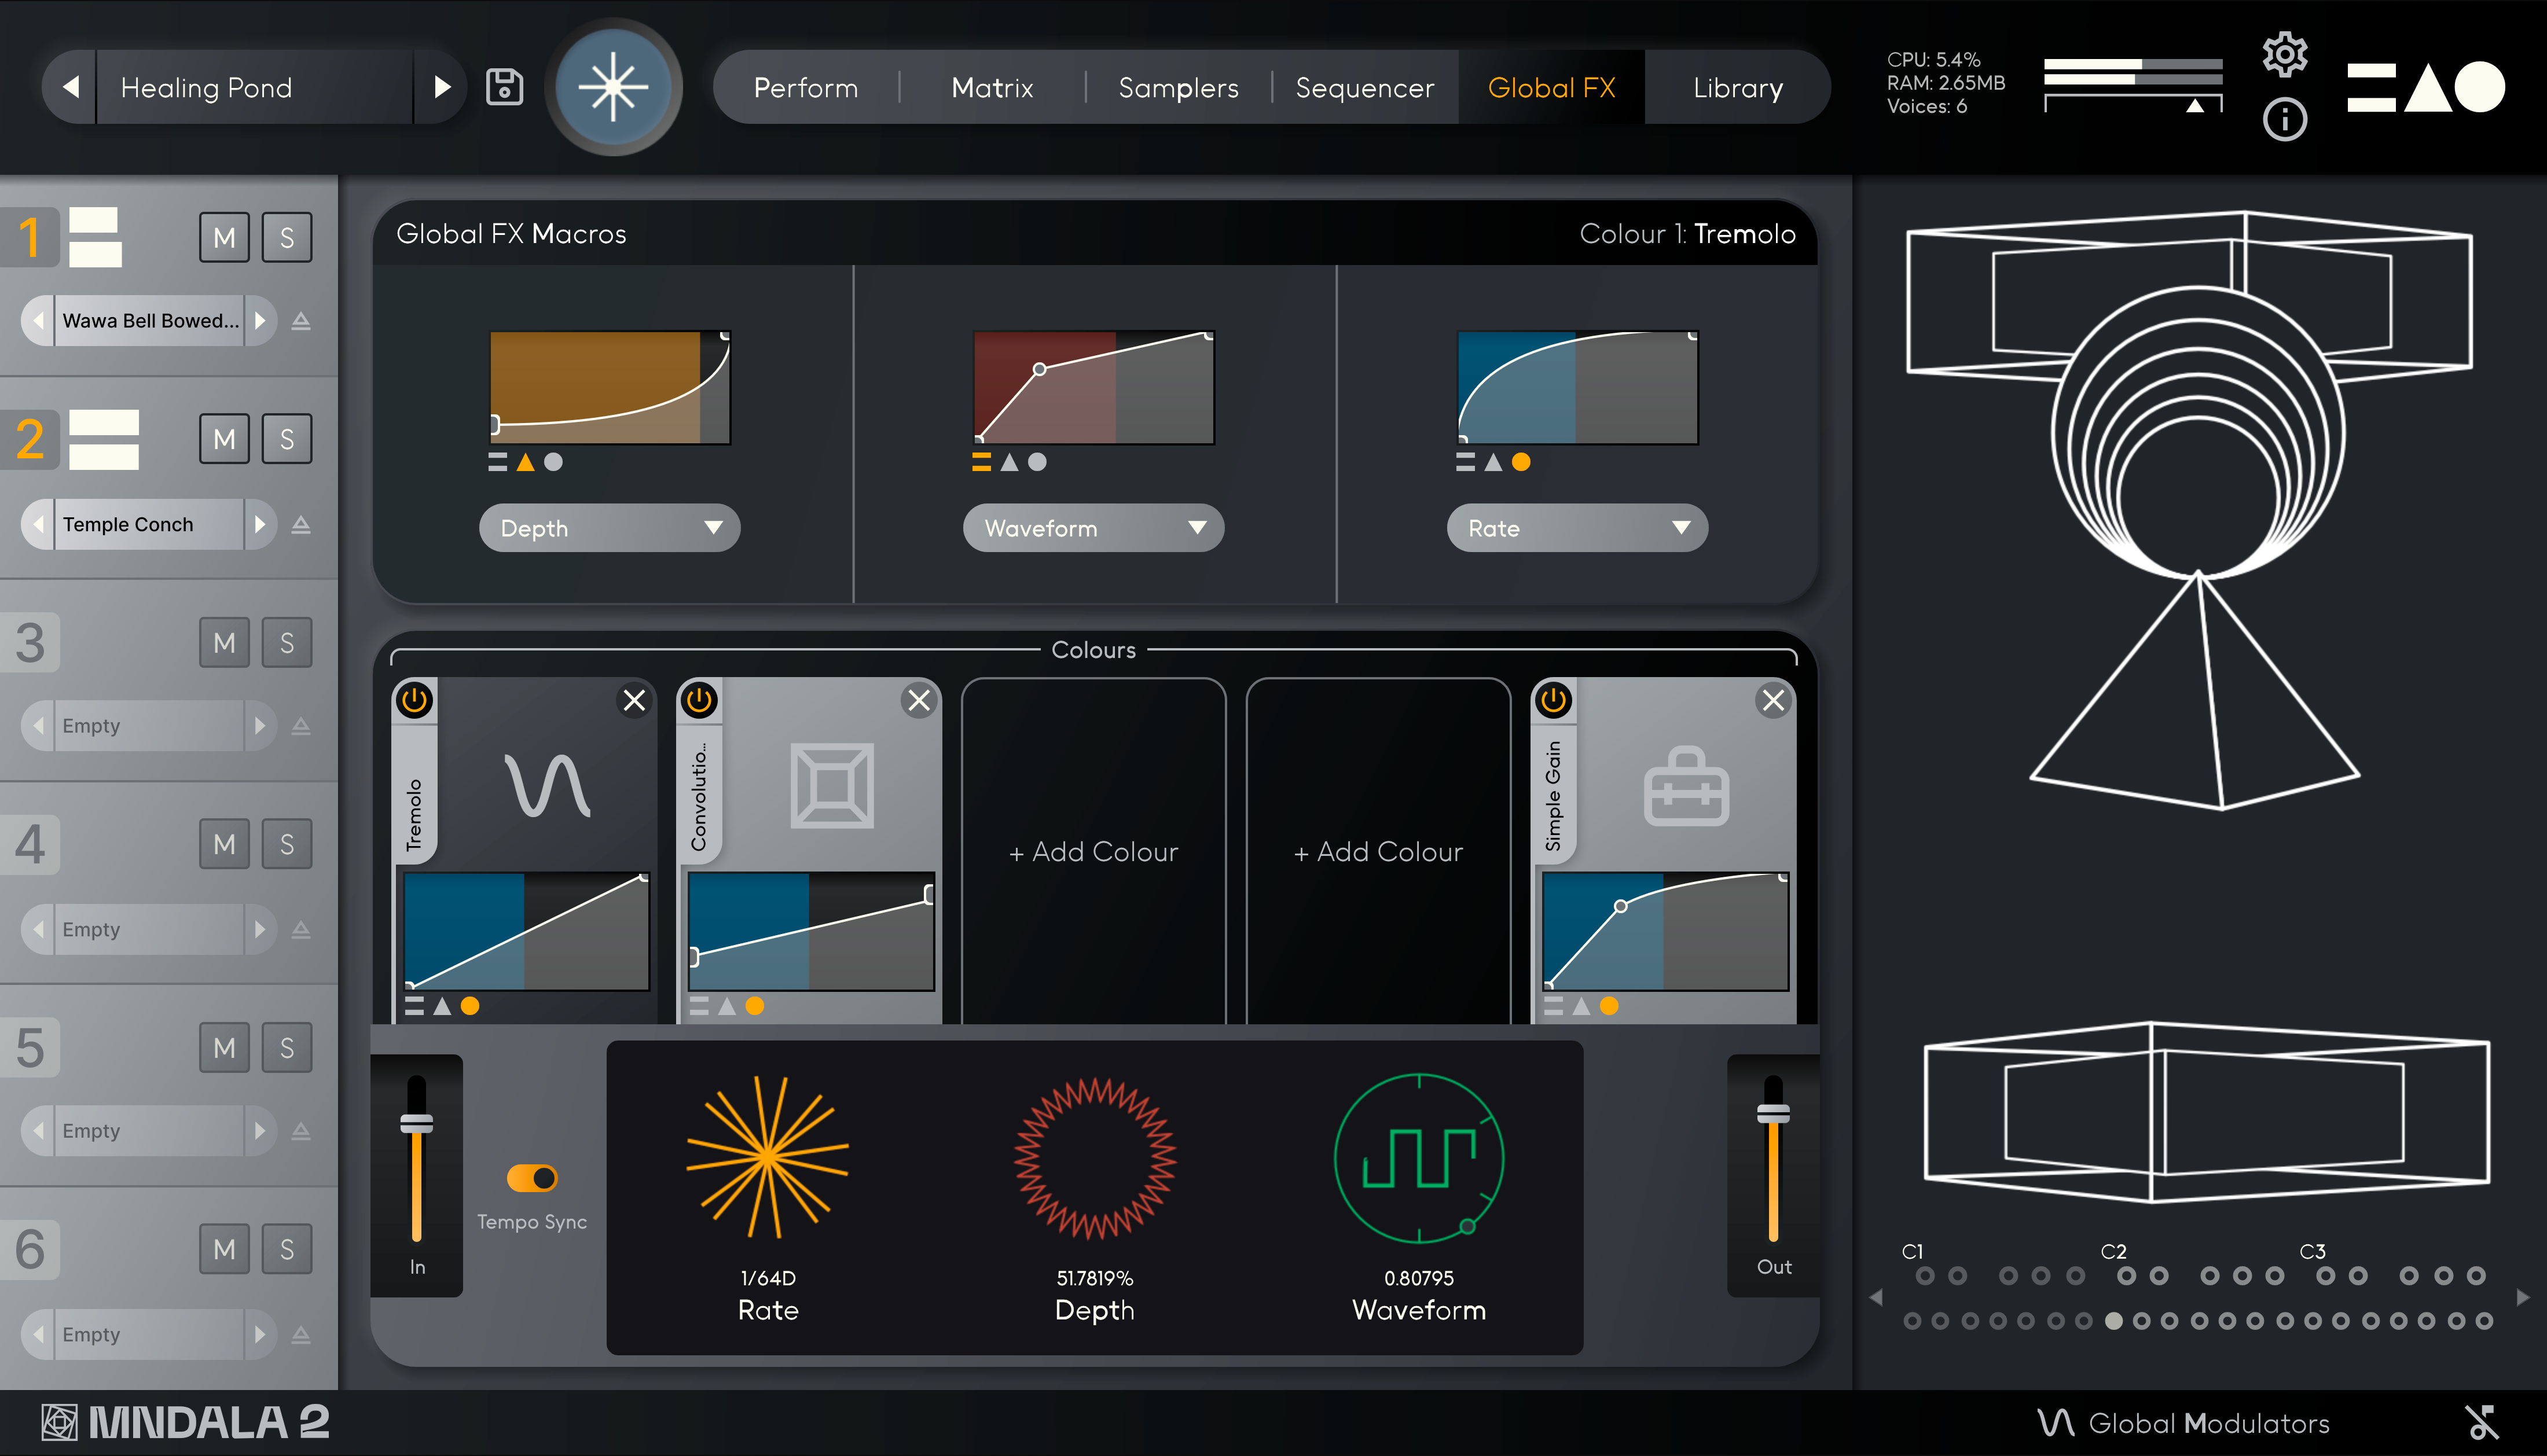The width and height of the screenshot is (2547, 1456).
Task: Open the Rate macro dropdown
Action: (x=1577, y=528)
